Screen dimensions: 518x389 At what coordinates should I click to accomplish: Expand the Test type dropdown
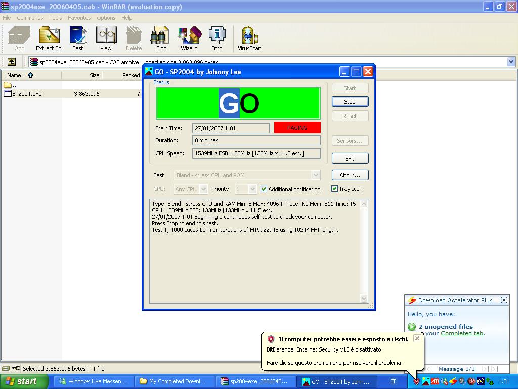[x=316, y=175]
